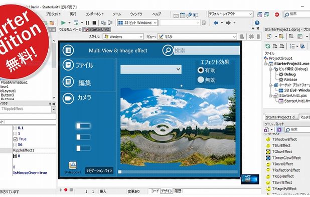The image size is (310, 197).
Task: Click the red record macro button
Action: [66, 189]
